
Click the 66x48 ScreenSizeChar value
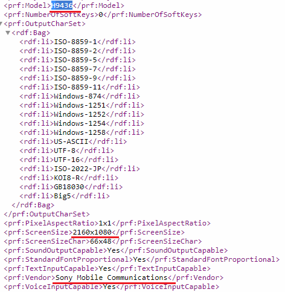[x=101, y=241]
